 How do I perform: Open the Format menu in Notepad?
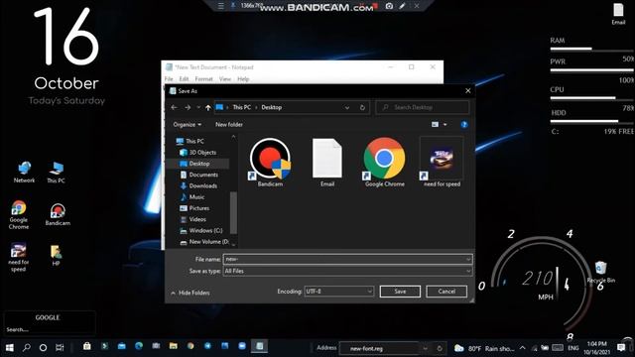203,79
